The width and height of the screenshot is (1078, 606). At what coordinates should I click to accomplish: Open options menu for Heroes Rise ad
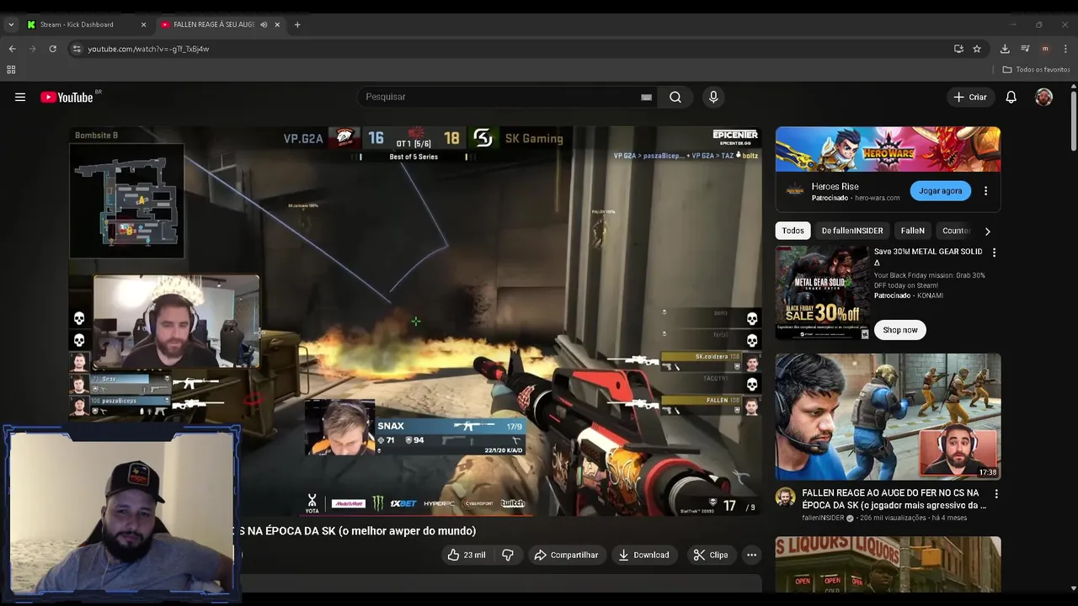click(x=985, y=191)
